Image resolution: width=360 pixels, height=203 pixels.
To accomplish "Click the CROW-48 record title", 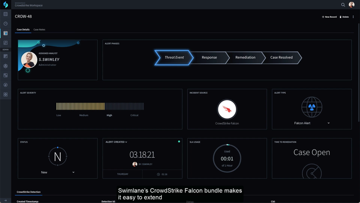I will click(23, 16).
